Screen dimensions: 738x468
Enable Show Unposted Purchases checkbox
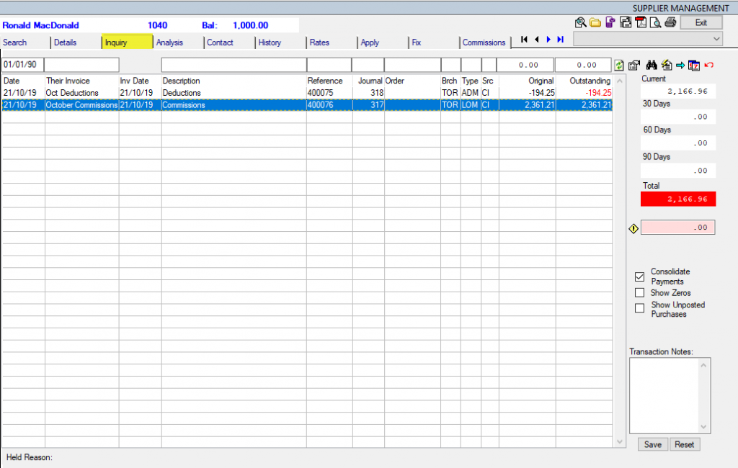[x=639, y=308]
